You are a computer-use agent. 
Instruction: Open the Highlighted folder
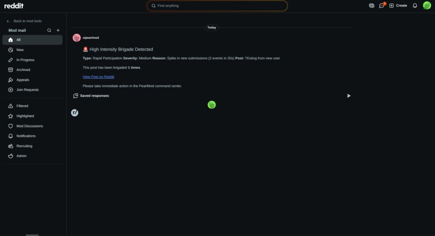(x=32, y=116)
